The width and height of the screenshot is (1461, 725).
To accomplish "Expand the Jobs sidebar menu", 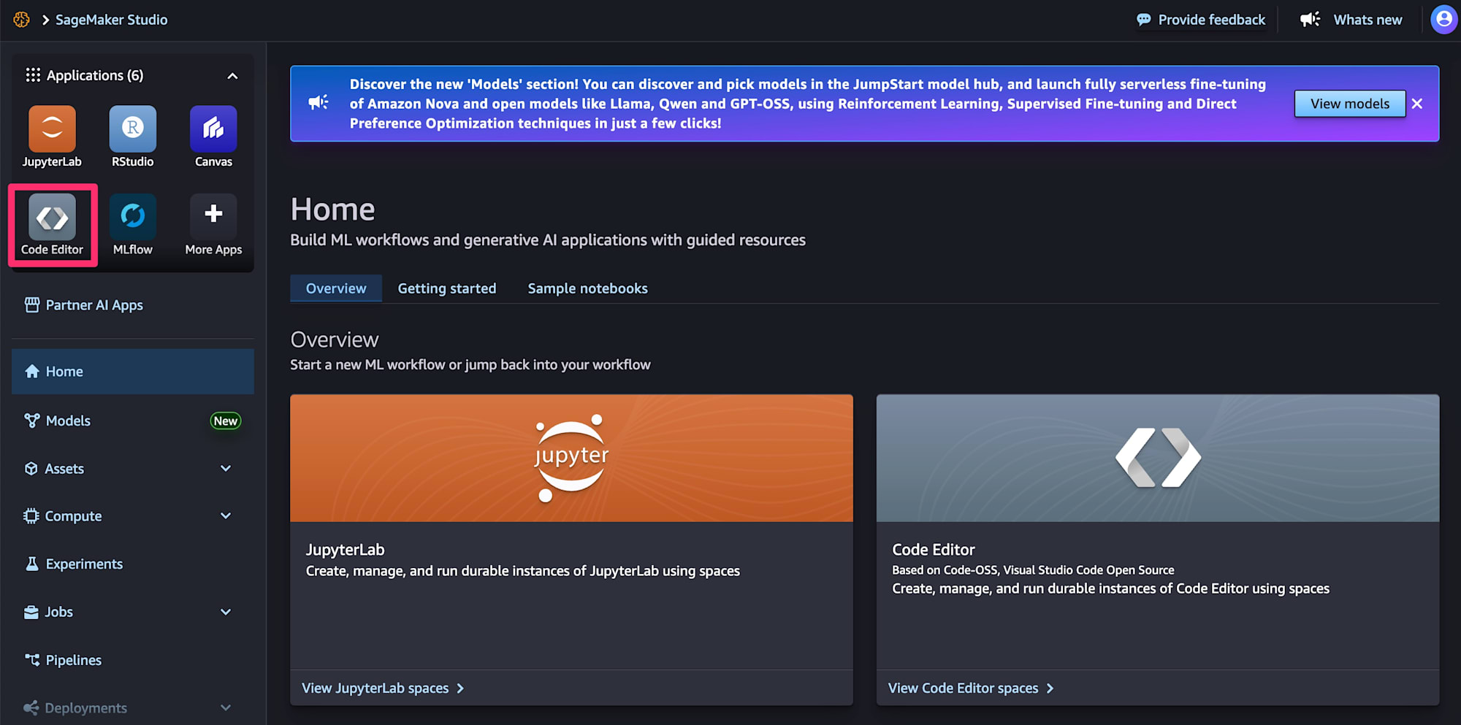I will (226, 612).
